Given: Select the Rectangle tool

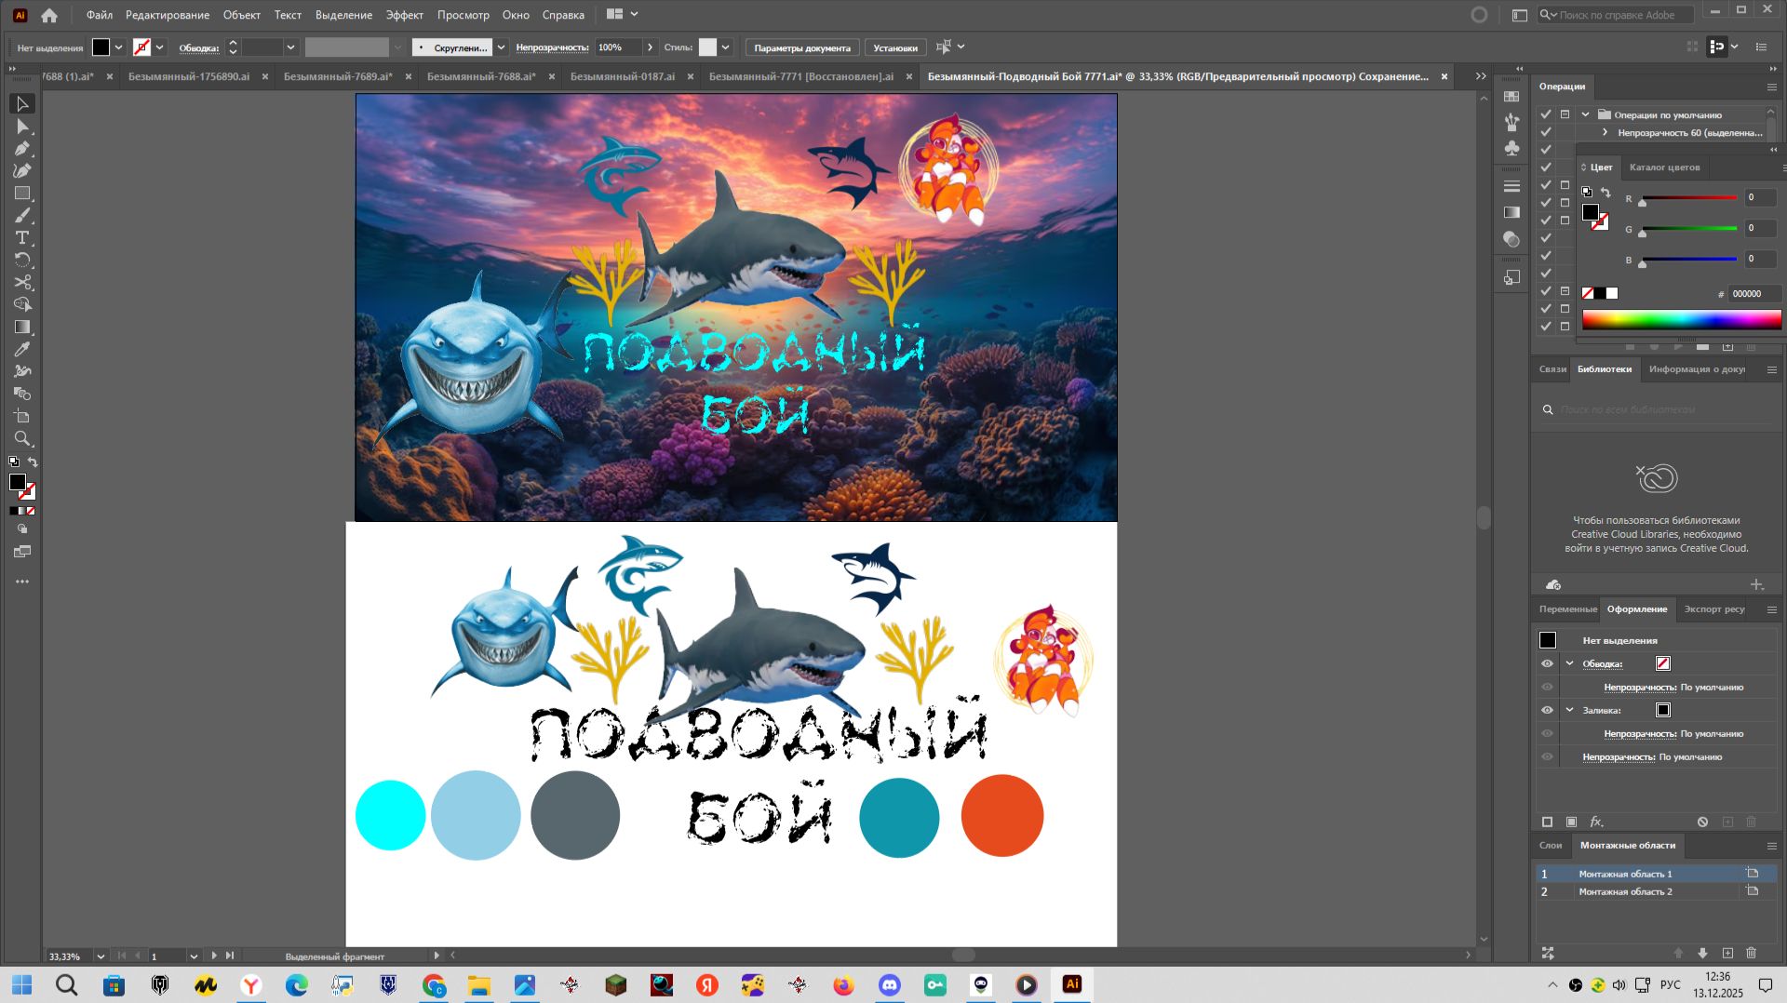Looking at the screenshot, I should [x=22, y=194].
